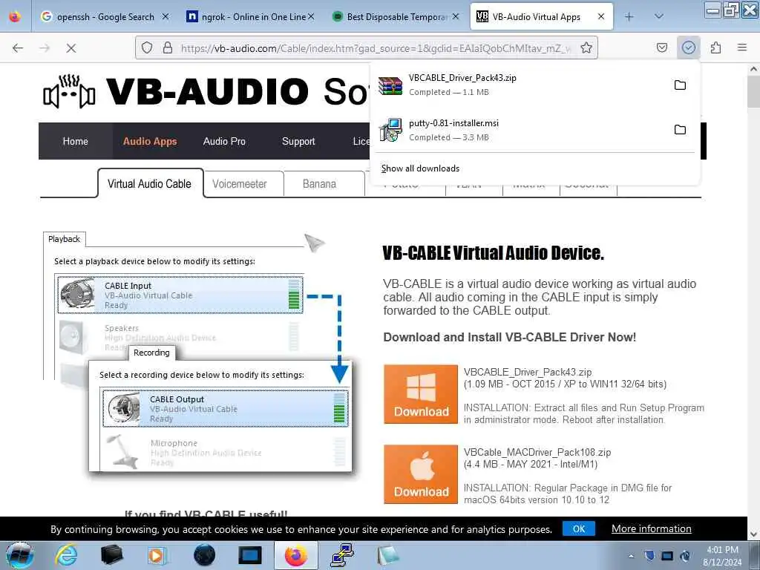Click VBCABLE_Driver_Pack43.zip text on page
This screenshot has height=570, width=760.
(x=528, y=373)
